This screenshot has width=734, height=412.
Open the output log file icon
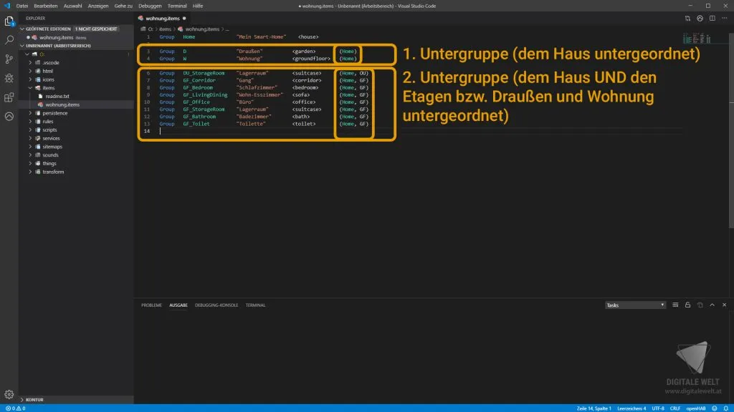pos(700,305)
